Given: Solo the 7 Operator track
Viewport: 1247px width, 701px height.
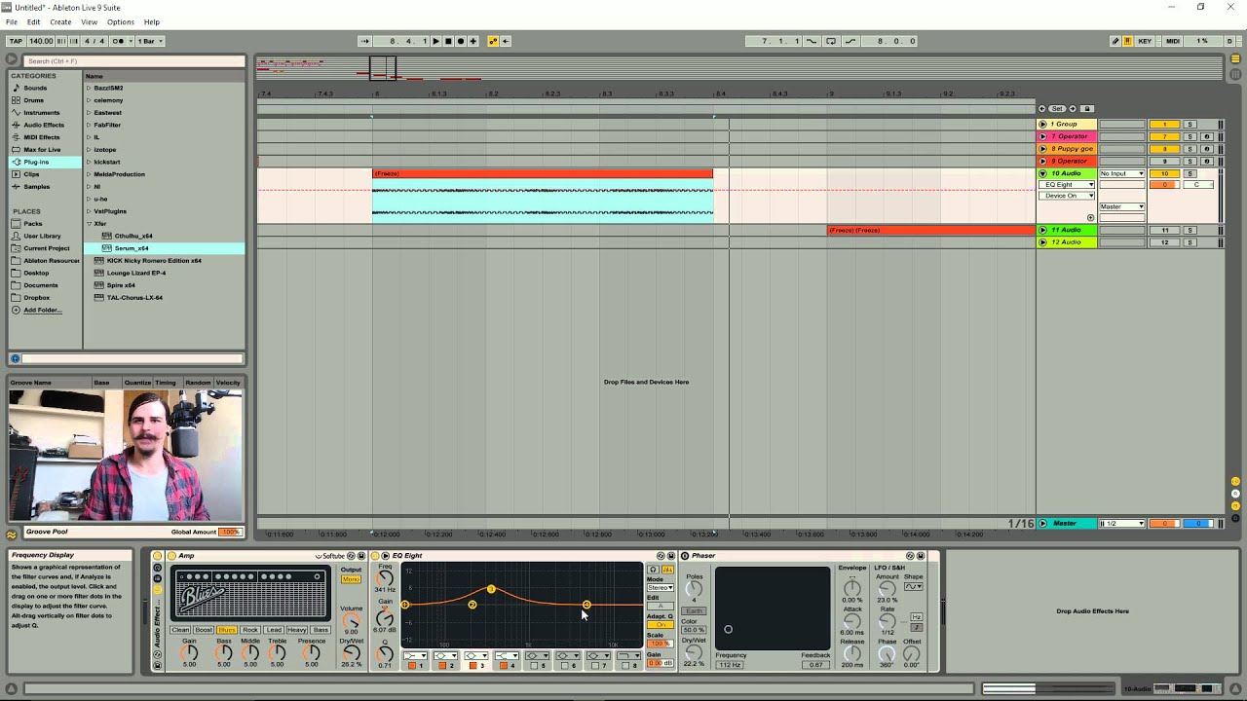Looking at the screenshot, I should point(1190,136).
